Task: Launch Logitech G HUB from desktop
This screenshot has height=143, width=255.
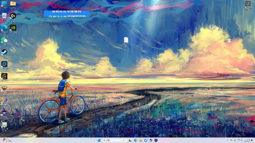Action: pos(13,17)
